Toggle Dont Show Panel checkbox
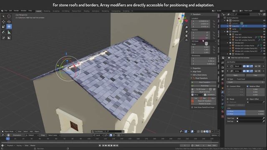267x150 pixels. pyautogui.click(x=192, y=107)
